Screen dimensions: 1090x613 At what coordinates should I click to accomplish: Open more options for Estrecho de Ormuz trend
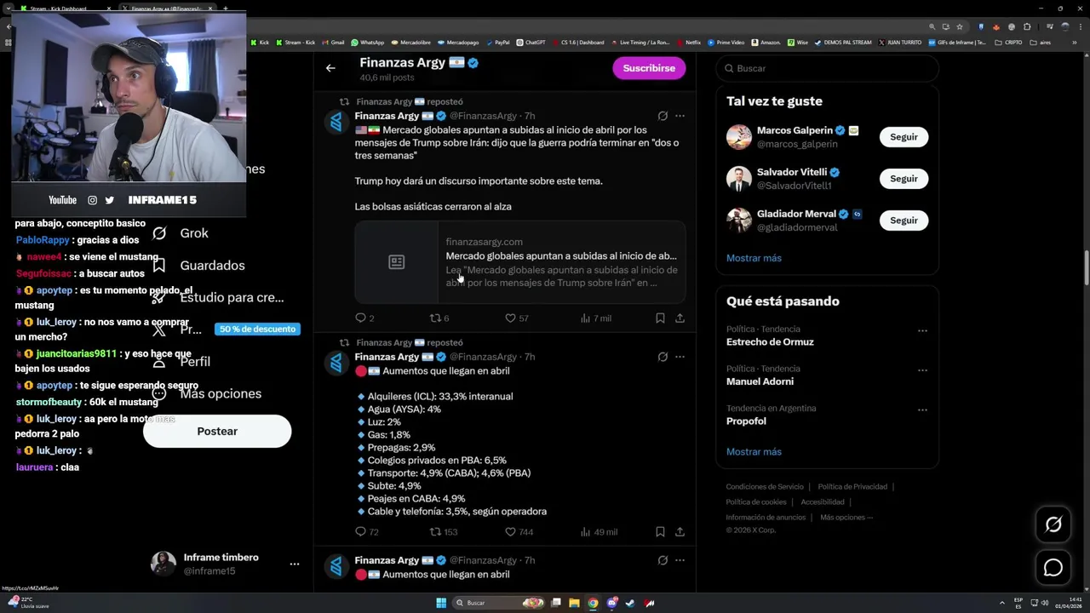pyautogui.click(x=922, y=330)
